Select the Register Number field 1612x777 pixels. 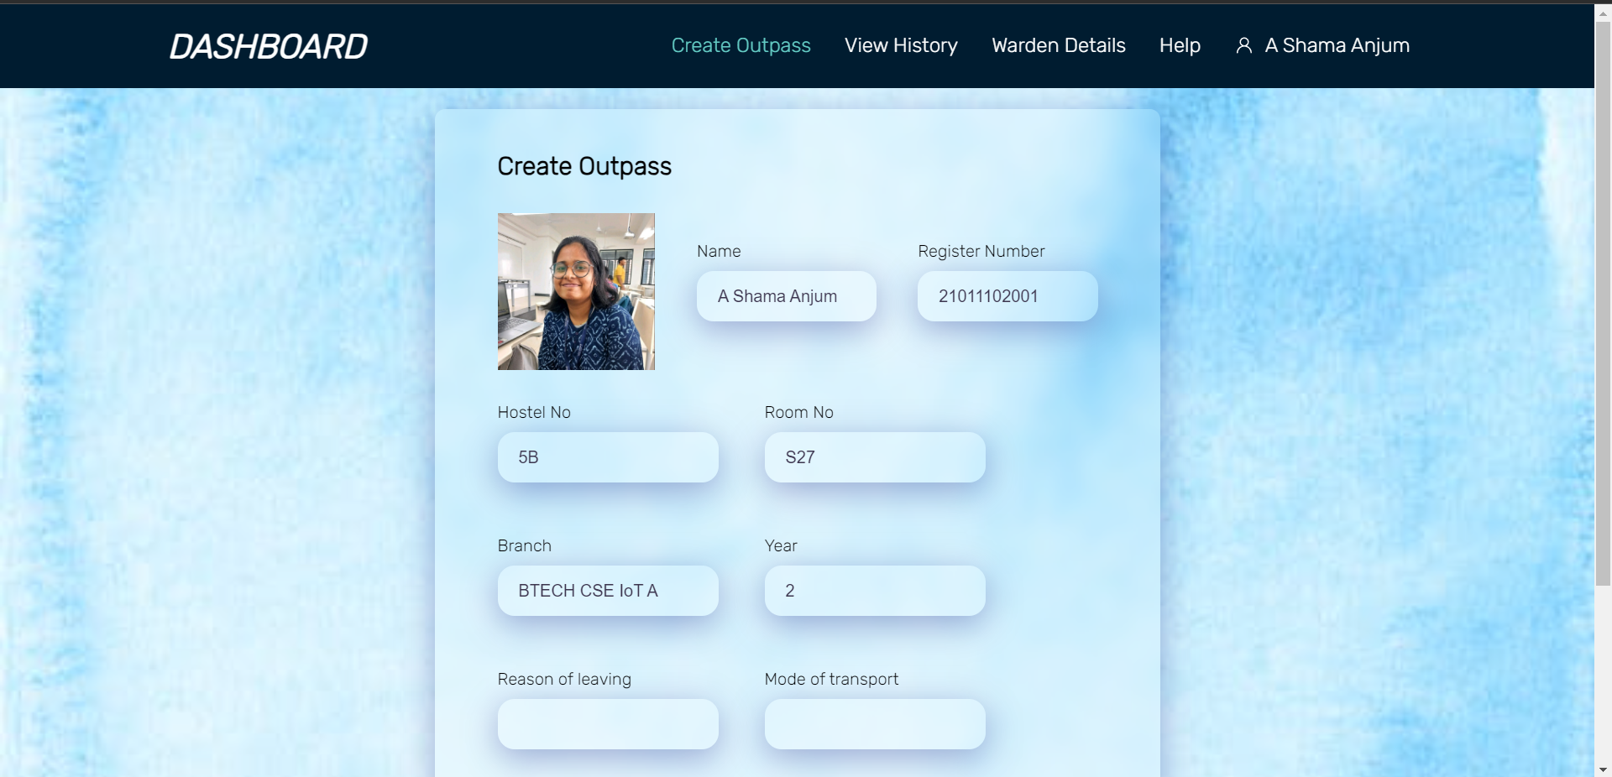coord(1007,296)
